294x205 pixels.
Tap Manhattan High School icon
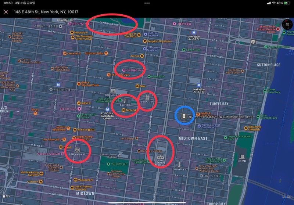pos(53,69)
